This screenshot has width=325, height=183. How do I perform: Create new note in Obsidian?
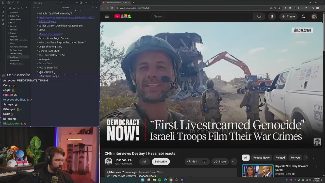(x=10, y=8)
